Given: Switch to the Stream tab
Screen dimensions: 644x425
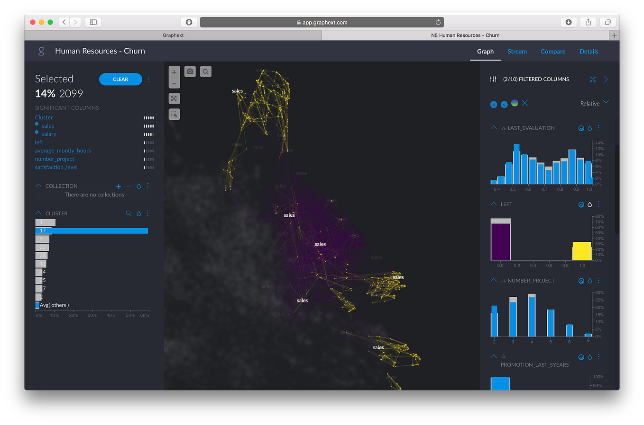Looking at the screenshot, I should (x=517, y=52).
